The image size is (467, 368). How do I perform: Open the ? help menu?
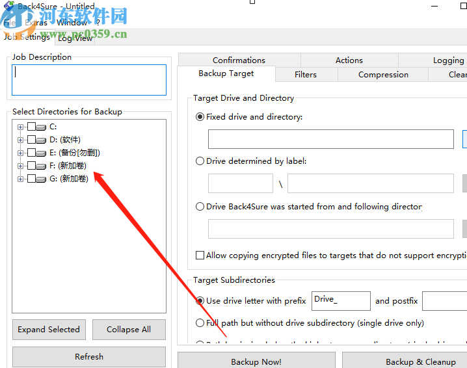pos(98,23)
